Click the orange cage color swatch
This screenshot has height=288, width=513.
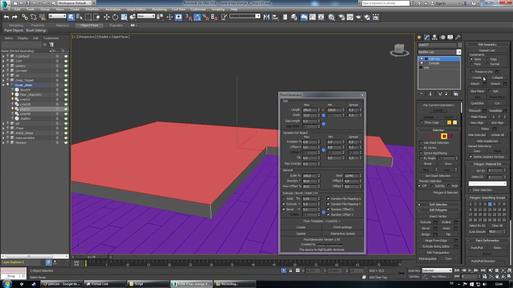(449, 122)
